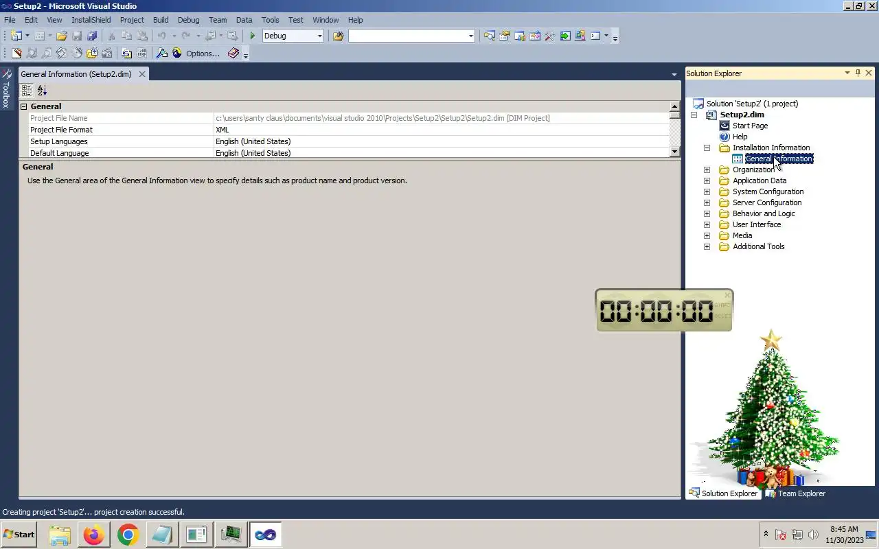This screenshot has width=879, height=549.
Task: Expand the System Configuration folder
Action: click(707, 191)
